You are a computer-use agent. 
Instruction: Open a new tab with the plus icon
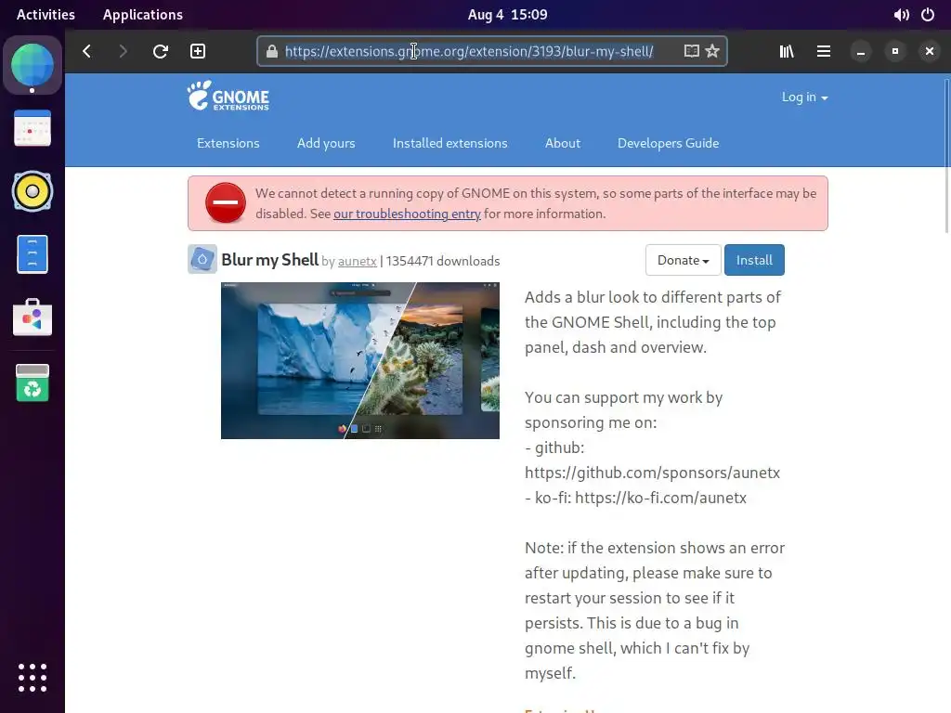point(198,52)
